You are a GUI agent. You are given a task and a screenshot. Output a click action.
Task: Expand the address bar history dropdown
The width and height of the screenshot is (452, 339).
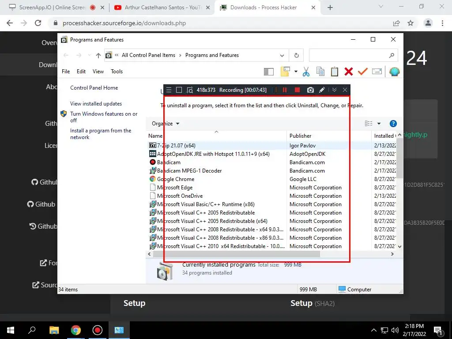pos(282,55)
